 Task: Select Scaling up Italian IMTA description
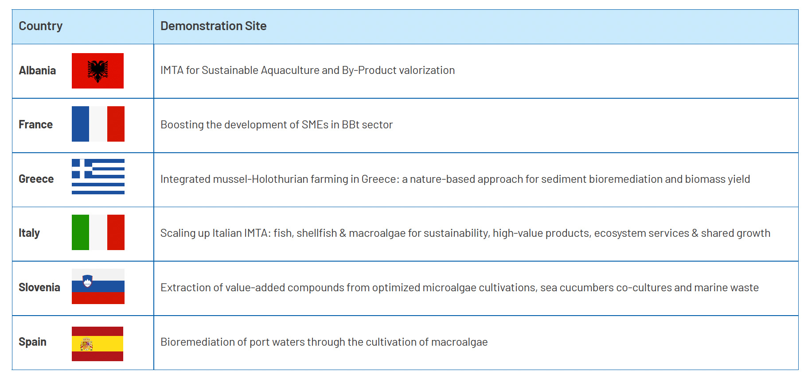465,233
